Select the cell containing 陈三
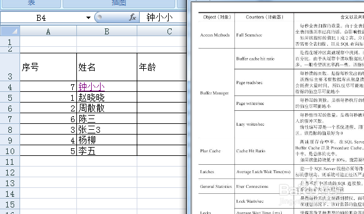364x214 pixels. [107, 119]
